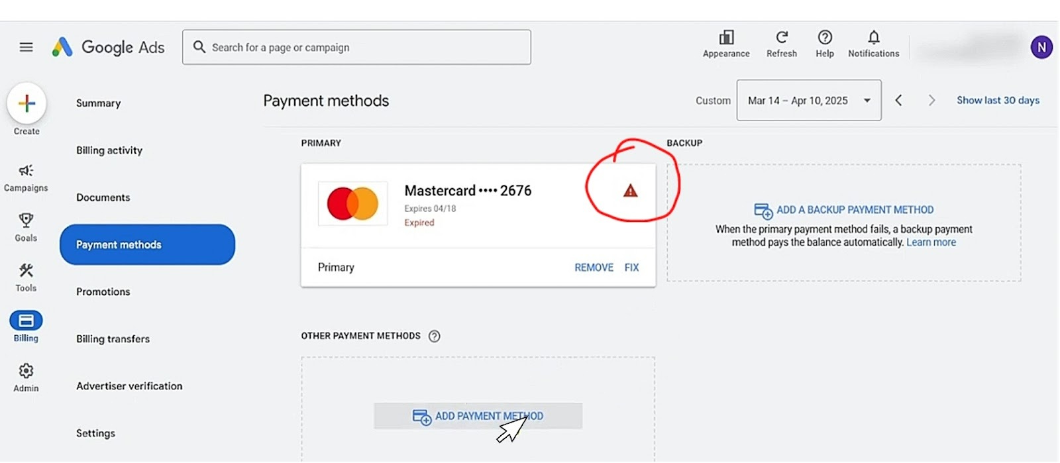This screenshot has height=463, width=1060.
Task: Open Goals trophy icon
Action: (x=26, y=221)
